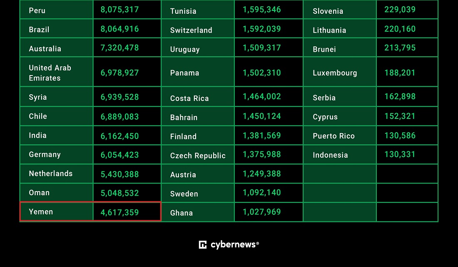
Task: Click Indonesia's value 130,331
Action: [x=400, y=154]
